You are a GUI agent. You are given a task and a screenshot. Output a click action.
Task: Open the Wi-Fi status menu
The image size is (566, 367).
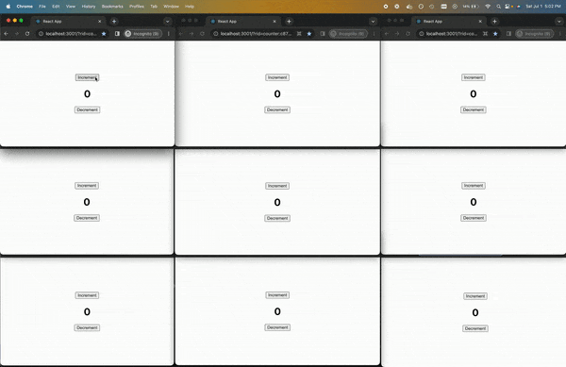point(488,7)
